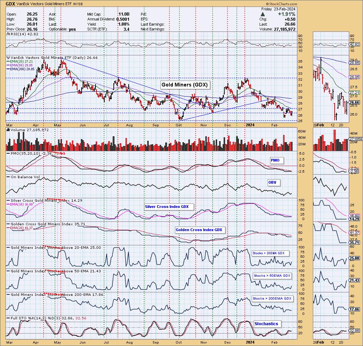Click the 'Friday 23-Feb-2024' date text
Image resolution: width=363 pixels, height=346 pixels.
[278, 9]
